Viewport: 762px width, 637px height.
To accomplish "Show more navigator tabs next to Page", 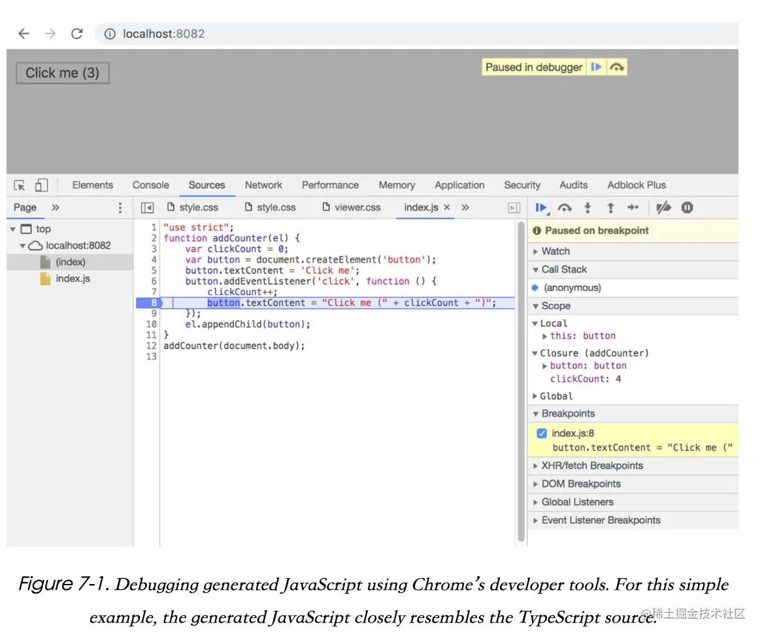I will (x=56, y=207).
